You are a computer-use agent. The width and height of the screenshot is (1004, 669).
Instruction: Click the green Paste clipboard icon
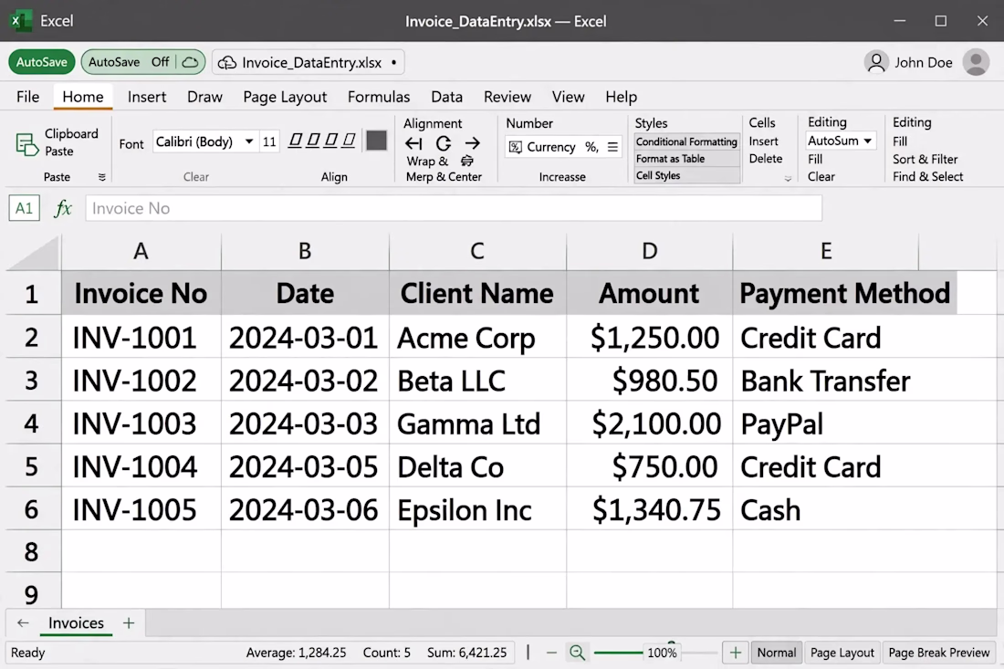pyautogui.click(x=26, y=143)
